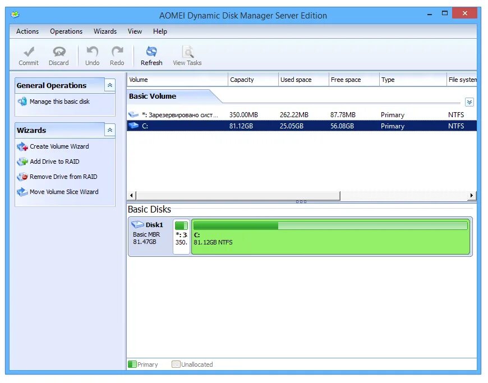488x383 pixels.
Task: Click the Remove Drive from RAID icon
Action: 22,177
